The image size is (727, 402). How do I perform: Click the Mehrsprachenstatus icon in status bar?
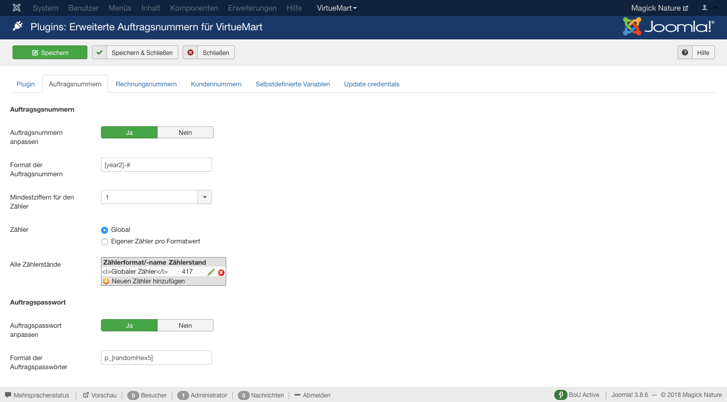(8, 395)
